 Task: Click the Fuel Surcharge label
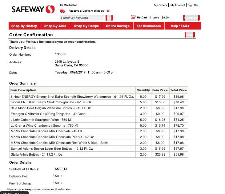(21, 183)
